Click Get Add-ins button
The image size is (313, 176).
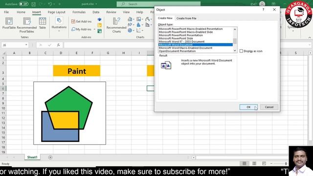pyautogui.click(x=82, y=22)
